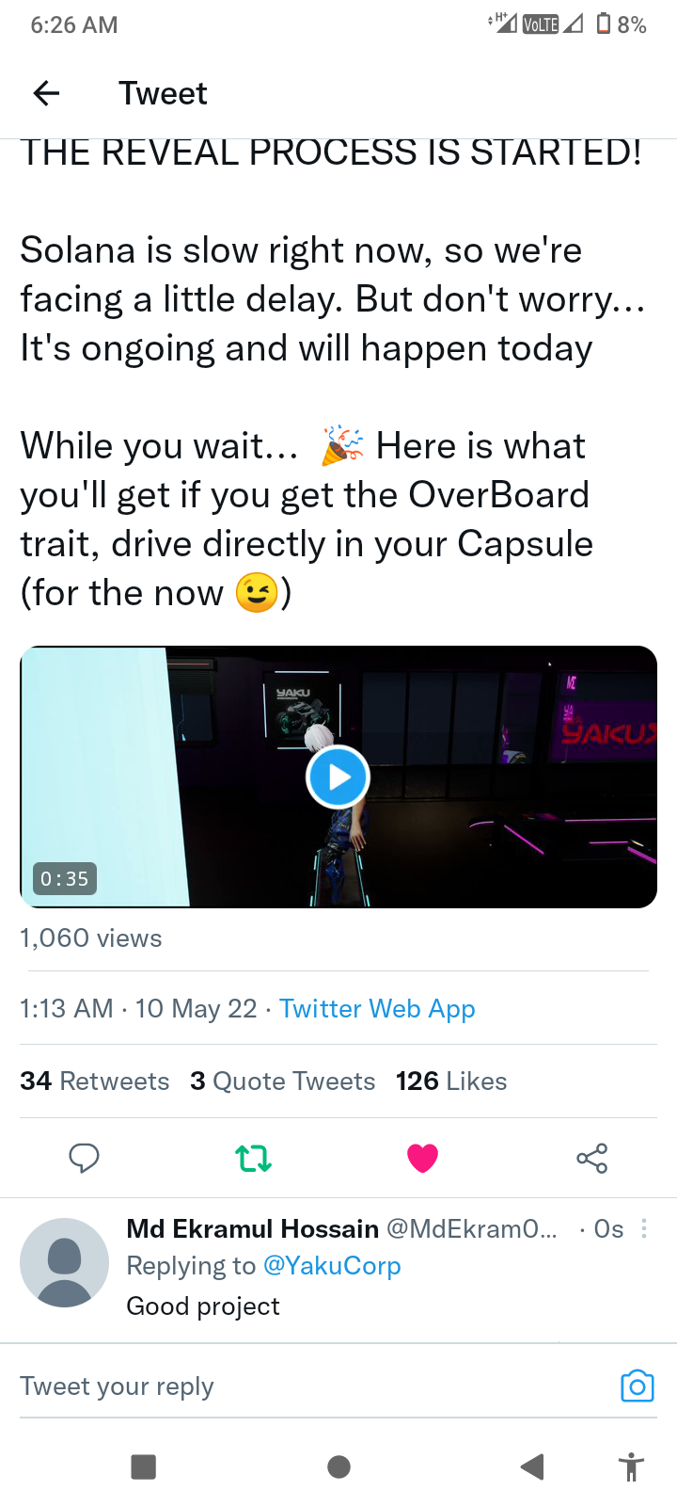Open the Twitter Web App link
The width and height of the screenshot is (677, 1506).
[377, 1008]
